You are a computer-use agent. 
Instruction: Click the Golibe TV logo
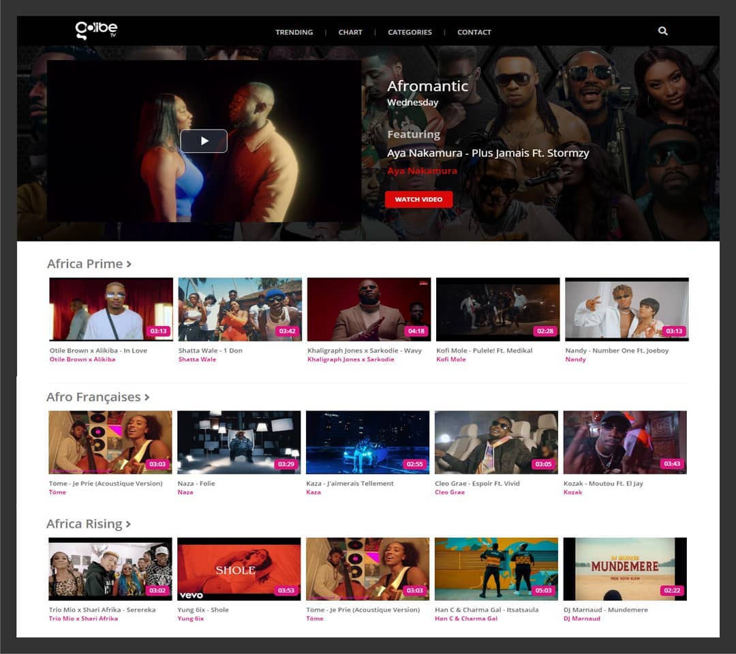click(96, 31)
